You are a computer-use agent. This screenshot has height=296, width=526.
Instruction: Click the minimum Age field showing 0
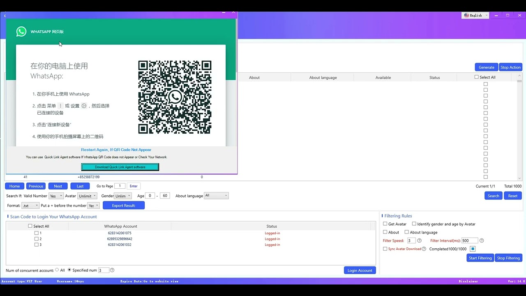click(x=150, y=196)
